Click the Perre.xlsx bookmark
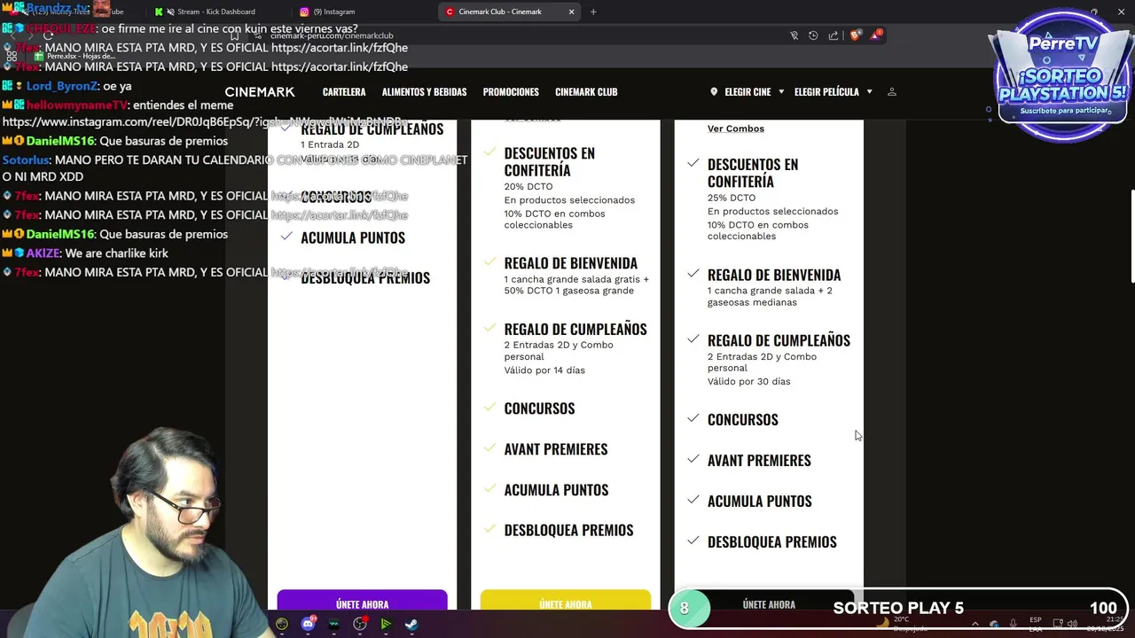1135x638 pixels. coord(74,56)
